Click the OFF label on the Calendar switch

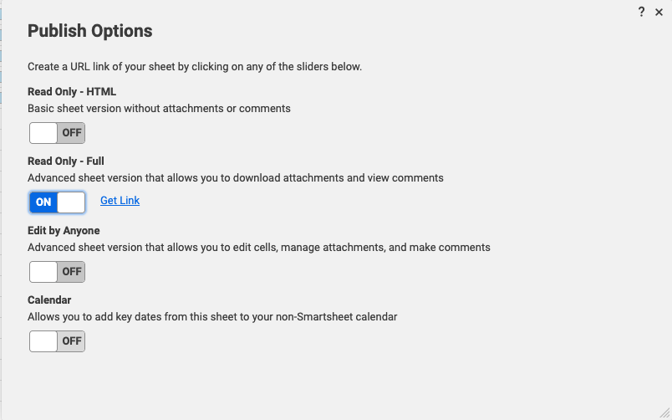(x=72, y=341)
